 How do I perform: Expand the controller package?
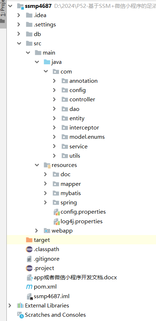(x=54, y=100)
